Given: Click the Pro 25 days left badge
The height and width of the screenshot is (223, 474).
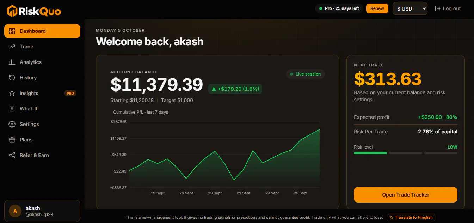Looking at the screenshot, I should point(339,8).
